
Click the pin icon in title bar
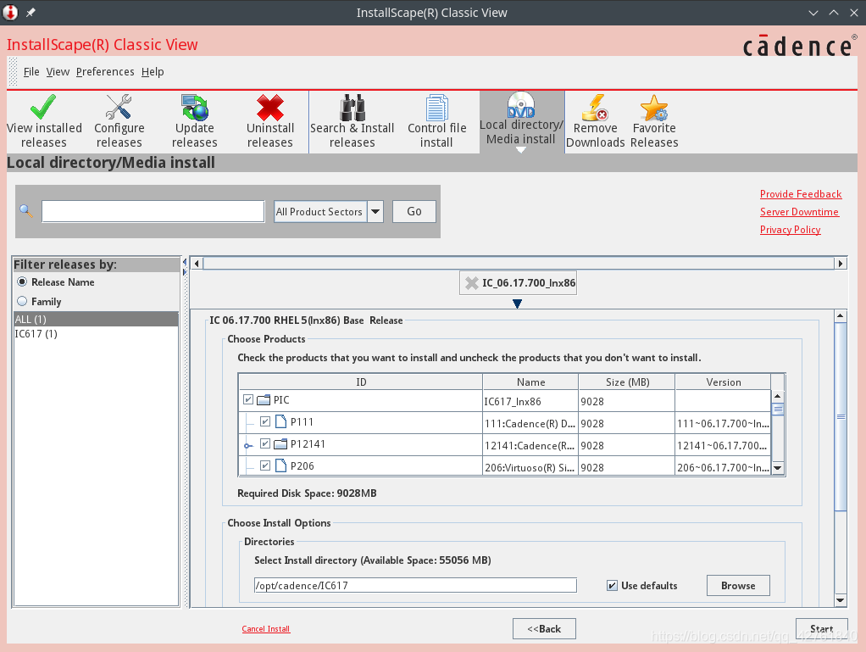click(x=31, y=12)
